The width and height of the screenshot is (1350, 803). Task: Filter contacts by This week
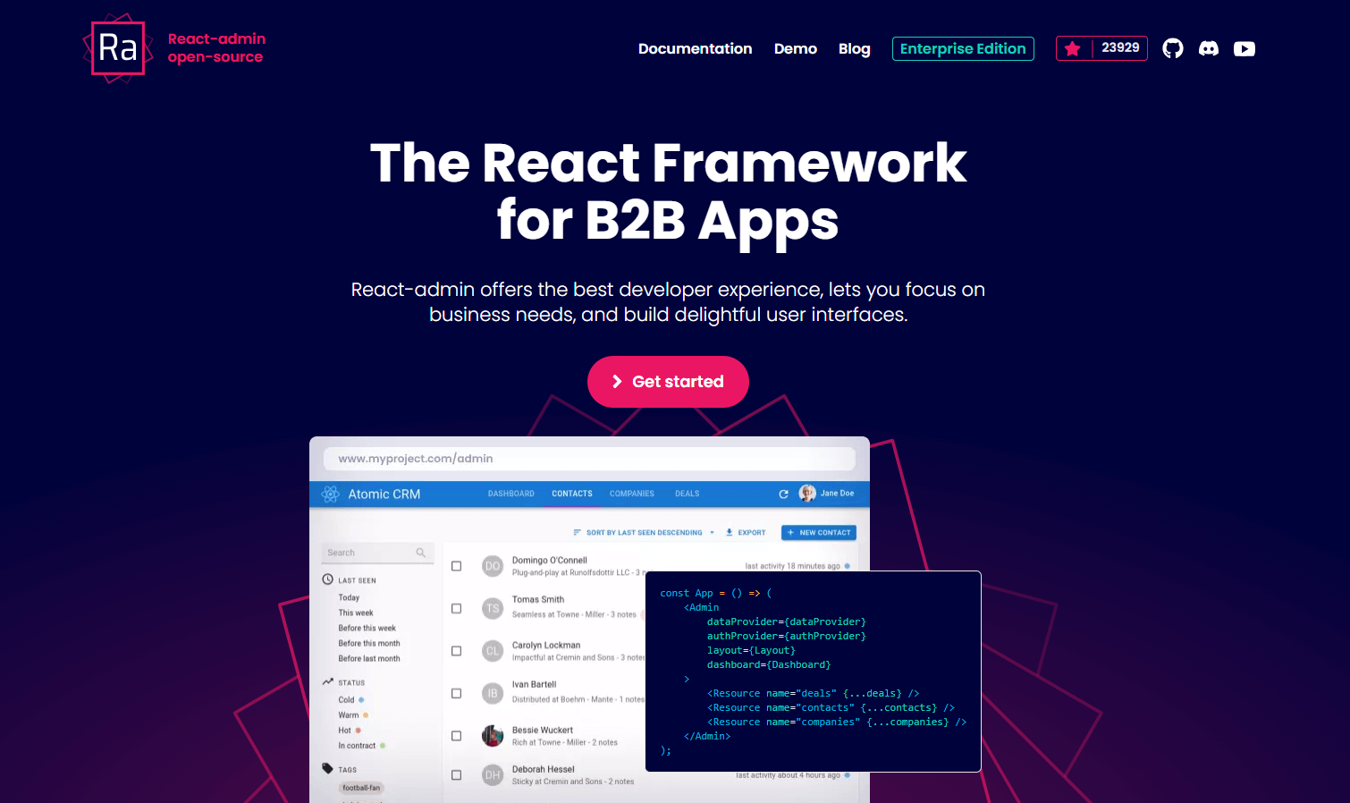[x=356, y=613]
